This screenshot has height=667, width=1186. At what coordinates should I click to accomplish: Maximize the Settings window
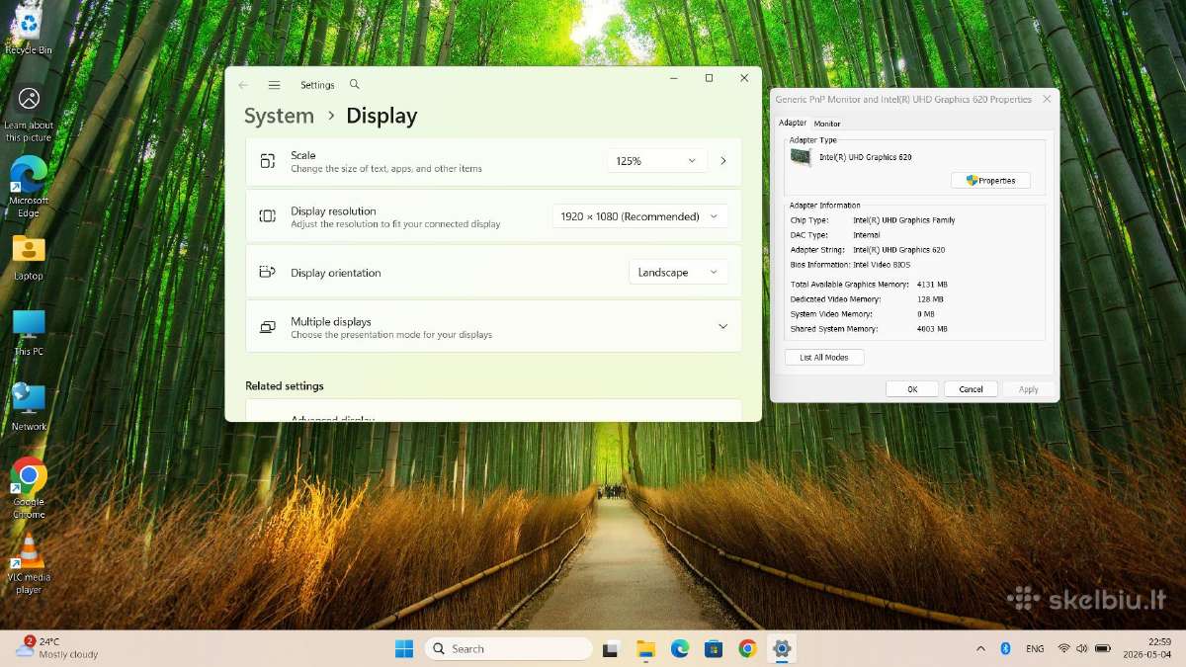pyautogui.click(x=709, y=78)
